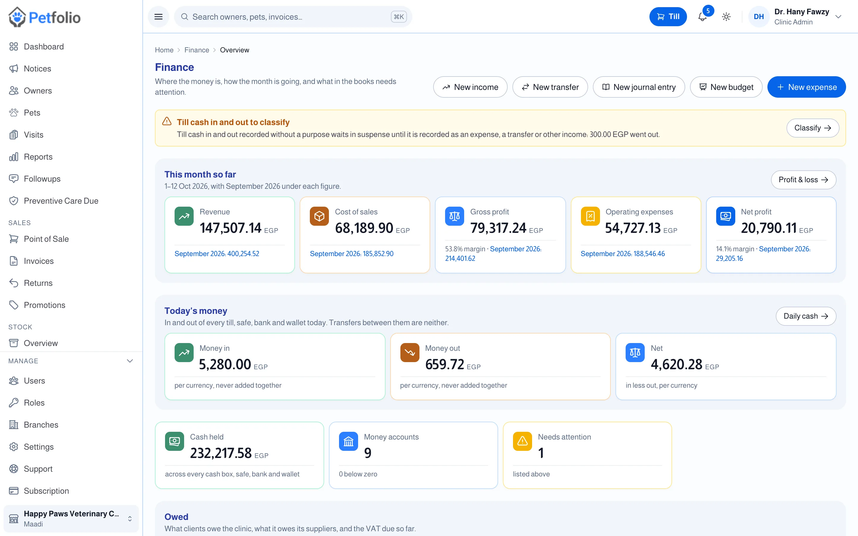Image resolution: width=858 pixels, height=536 pixels.
Task: Open Subscription in the sidebar
Action: point(71,491)
